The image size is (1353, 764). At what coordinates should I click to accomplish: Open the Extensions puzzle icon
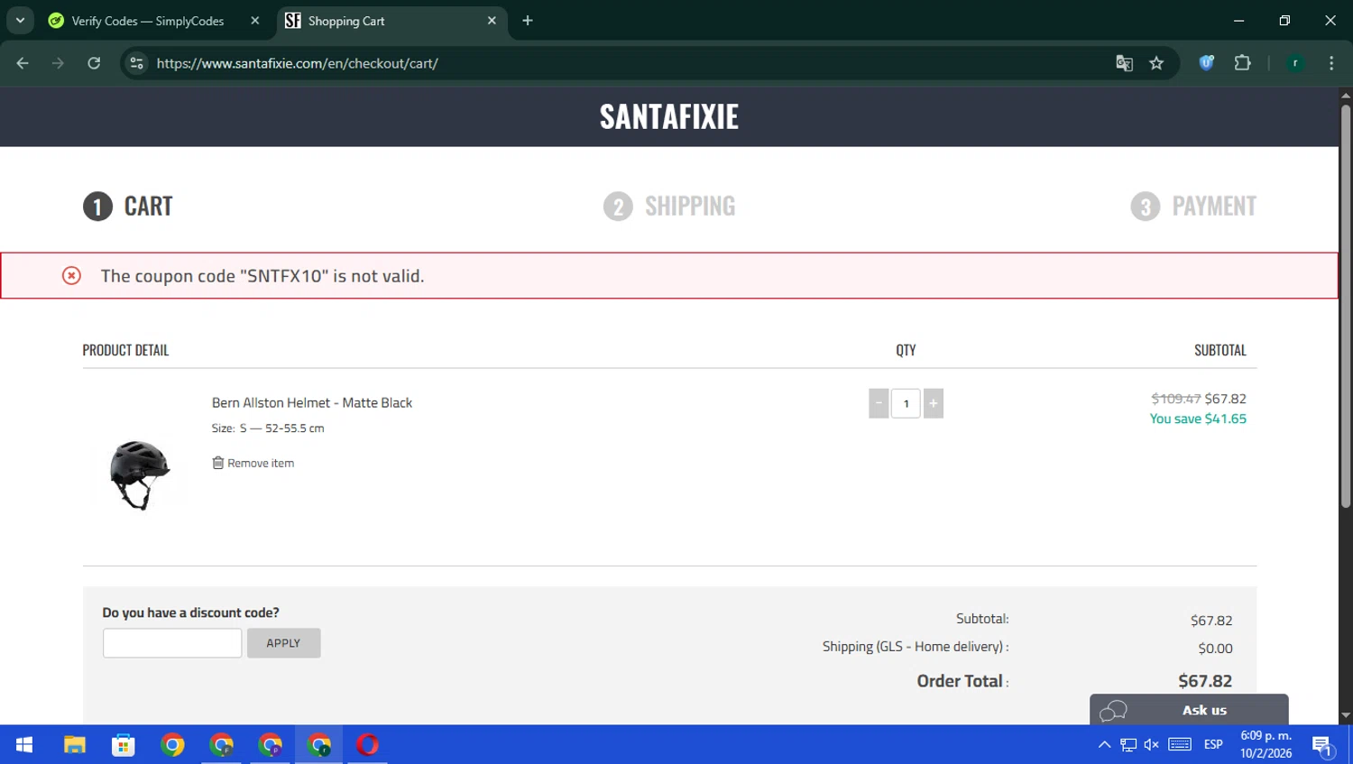(x=1242, y=63)
